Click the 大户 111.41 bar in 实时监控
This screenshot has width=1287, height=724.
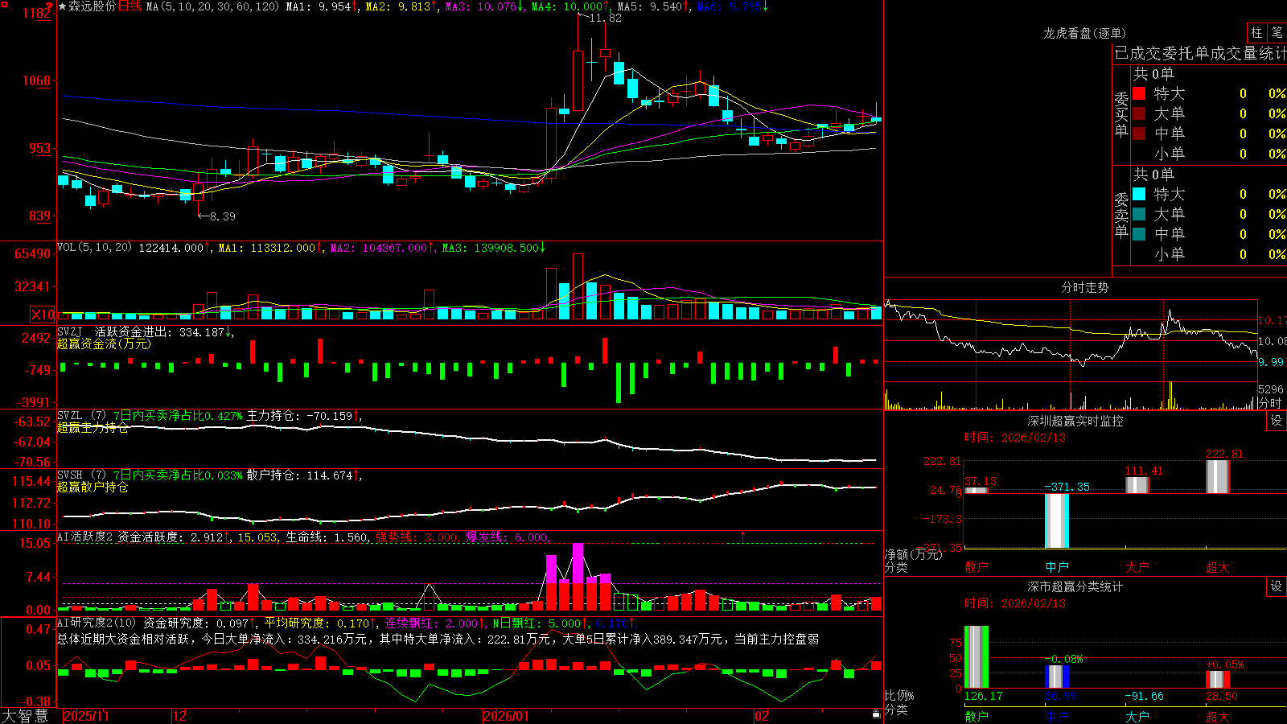[x=1137, y=485]
